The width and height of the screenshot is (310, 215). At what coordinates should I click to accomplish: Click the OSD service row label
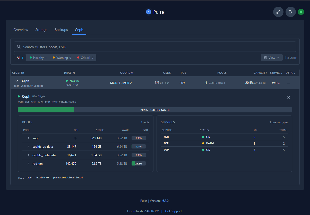[166, 150]
